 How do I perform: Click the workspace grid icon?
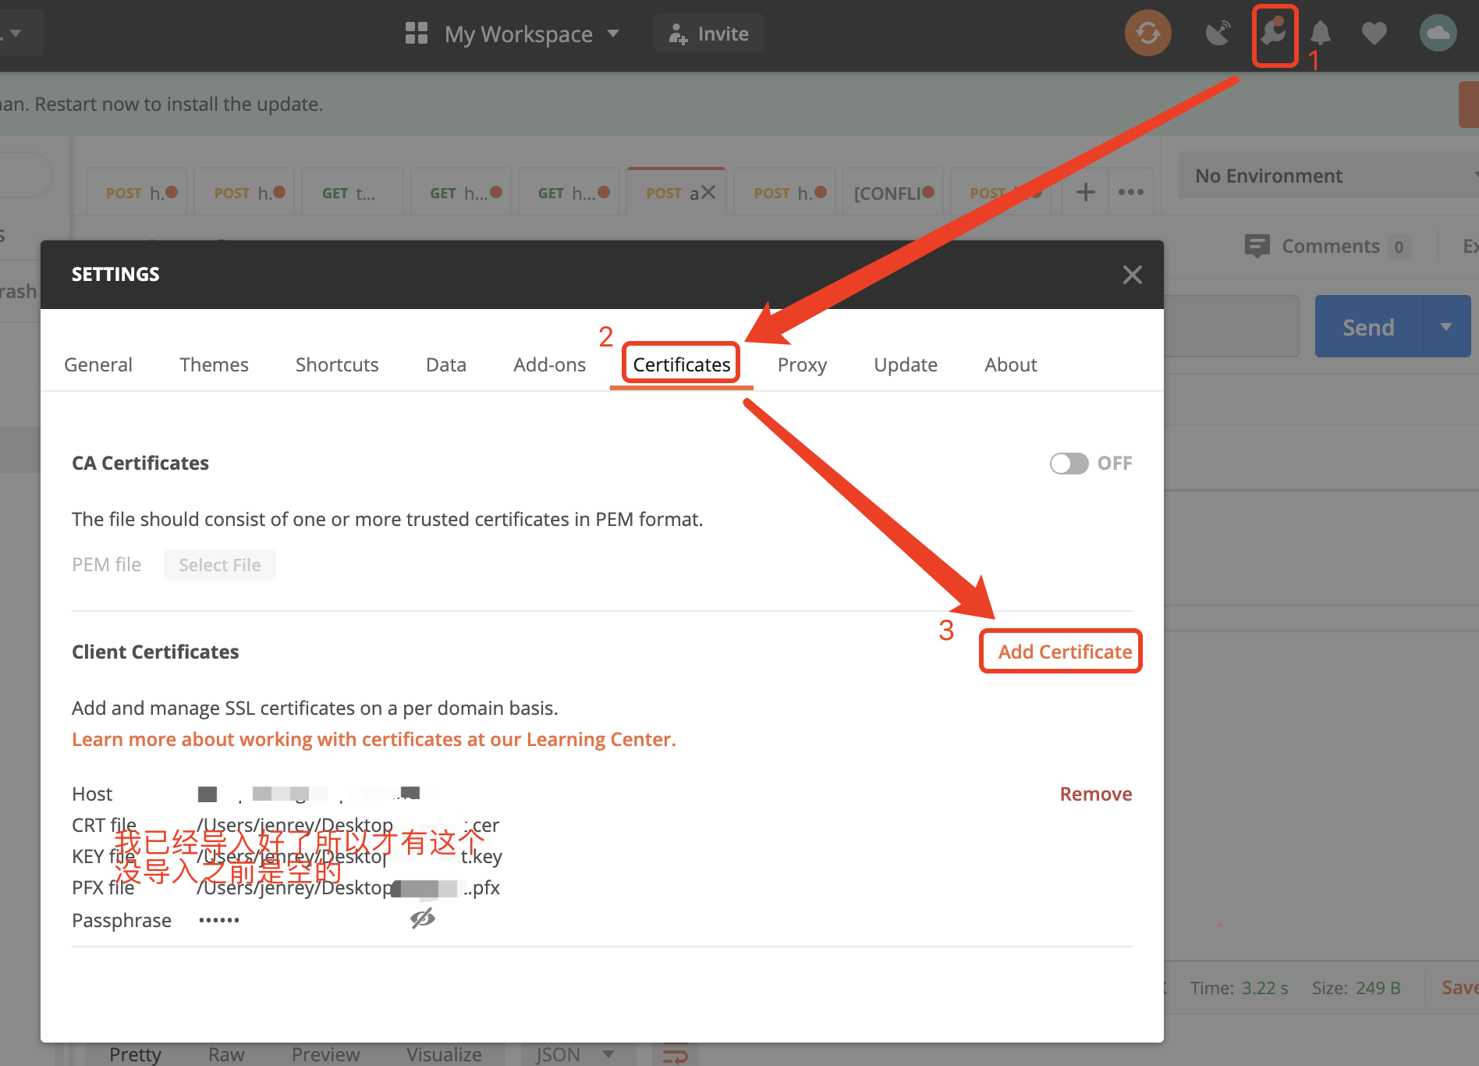pyautogui.click(x=417, y=34)
